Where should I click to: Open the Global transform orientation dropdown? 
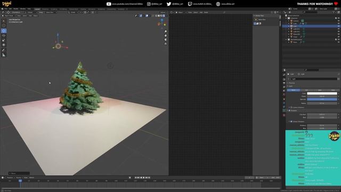pos(73,12)
